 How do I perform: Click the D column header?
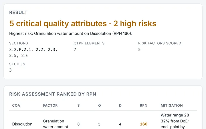120,106
